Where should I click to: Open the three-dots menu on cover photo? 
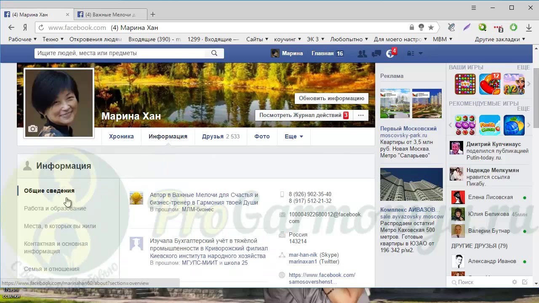coord(361,115)
